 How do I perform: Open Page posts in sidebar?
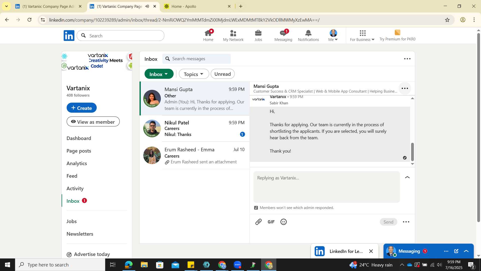point(79,151)
